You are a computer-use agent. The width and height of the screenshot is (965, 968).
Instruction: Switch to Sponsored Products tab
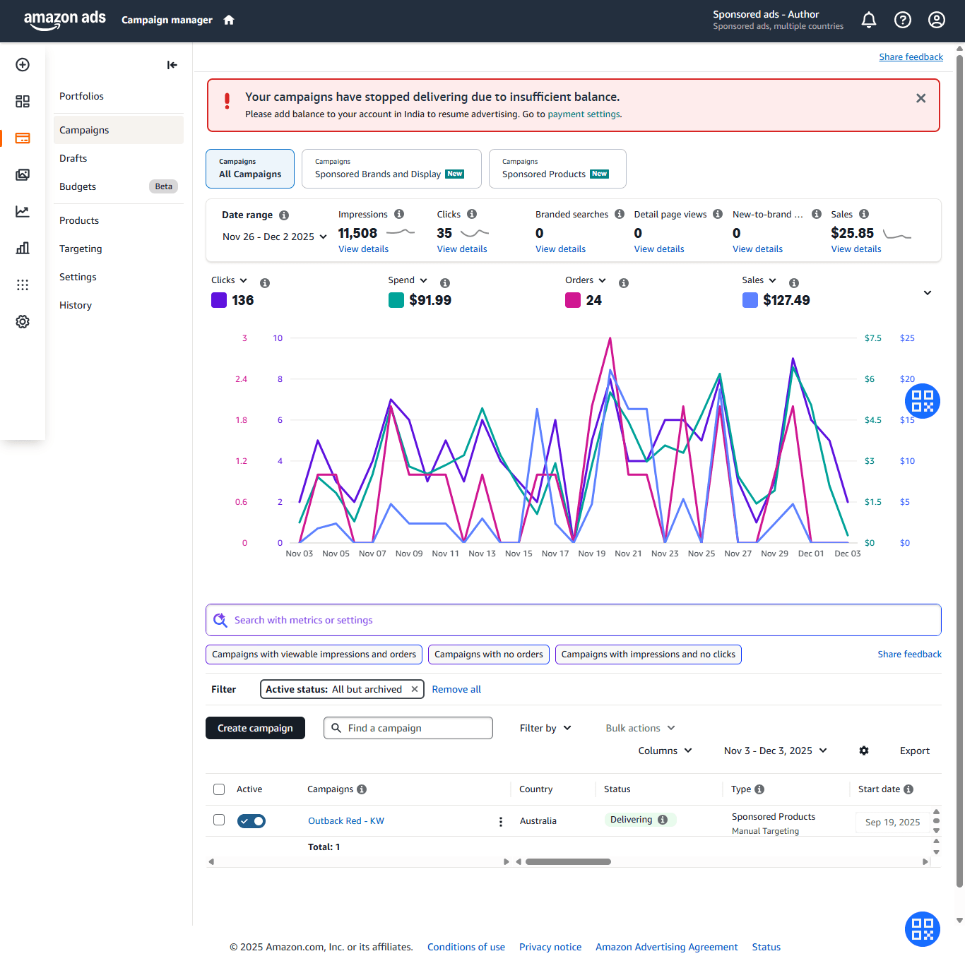tap(557, 169)
